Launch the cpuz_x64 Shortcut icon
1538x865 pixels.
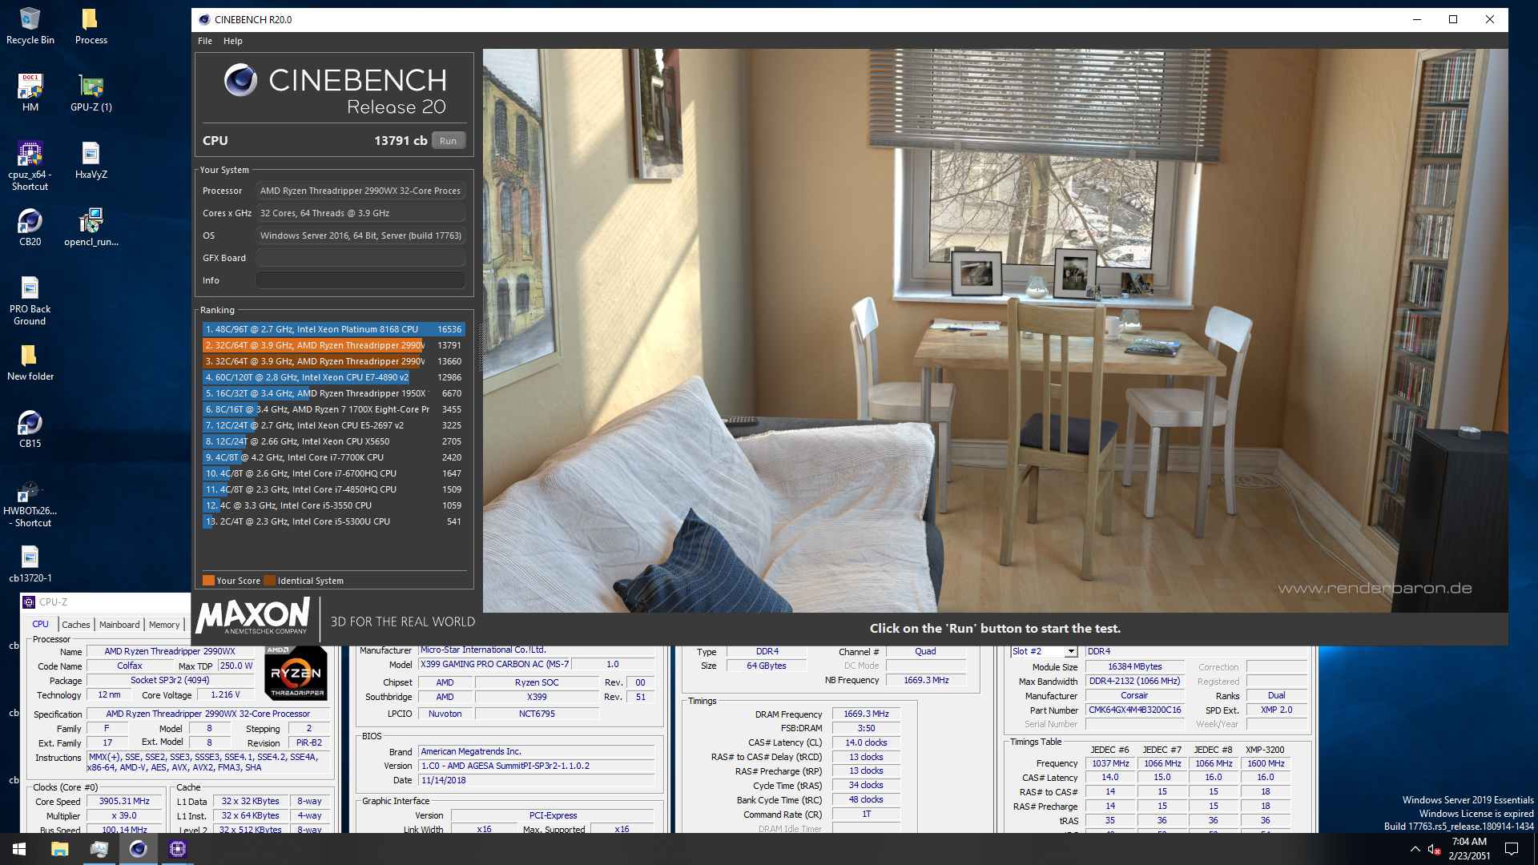point(30,166)
